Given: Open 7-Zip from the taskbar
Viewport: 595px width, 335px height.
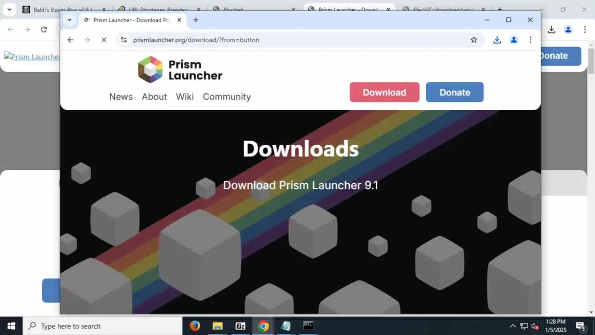Looking at the screenshot, I should [240, 326].
